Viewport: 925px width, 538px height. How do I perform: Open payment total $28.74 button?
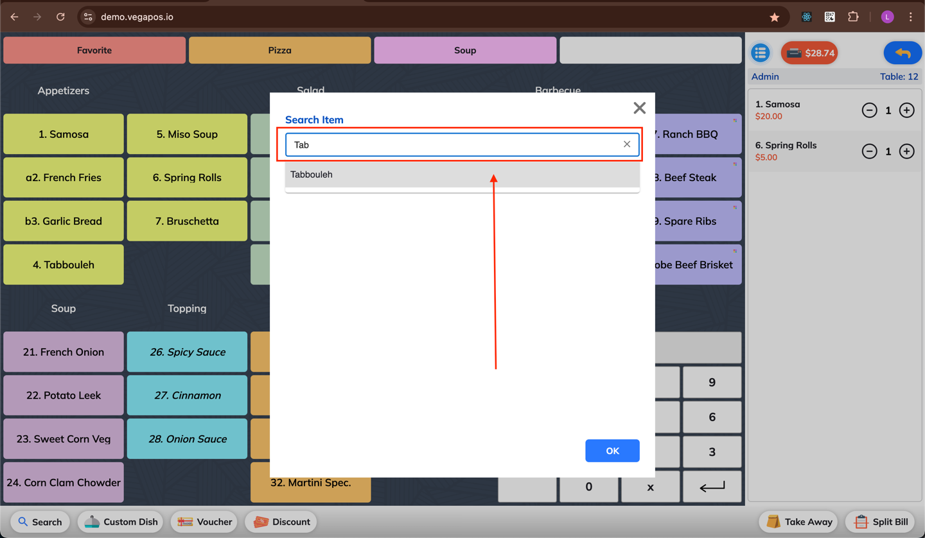pyautogui.click(x=810, y=53)
